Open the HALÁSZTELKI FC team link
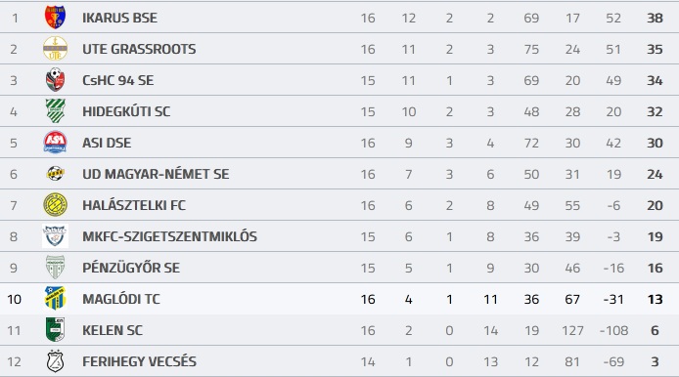This screenshot has height=377, width=679. click(x=134, y=205)
